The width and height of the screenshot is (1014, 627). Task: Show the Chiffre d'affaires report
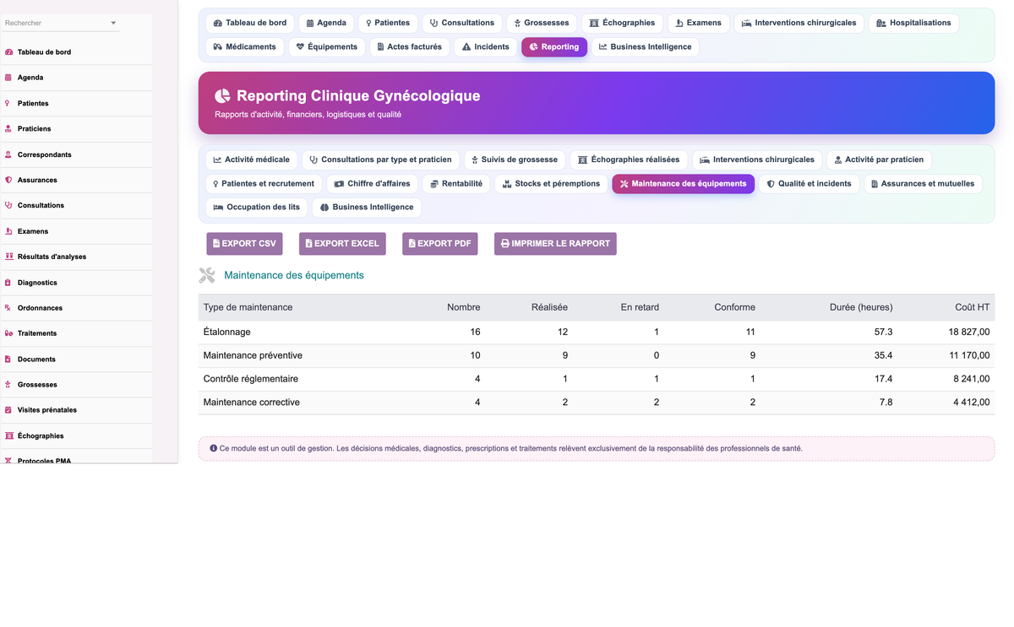[372, 183]
